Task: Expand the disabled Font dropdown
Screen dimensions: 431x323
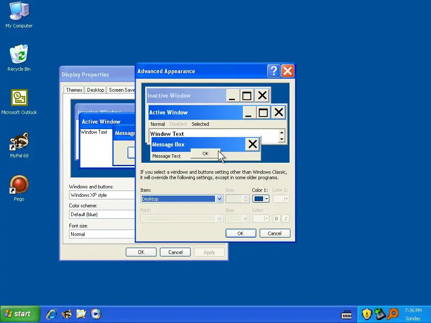Action: [219, 219]
